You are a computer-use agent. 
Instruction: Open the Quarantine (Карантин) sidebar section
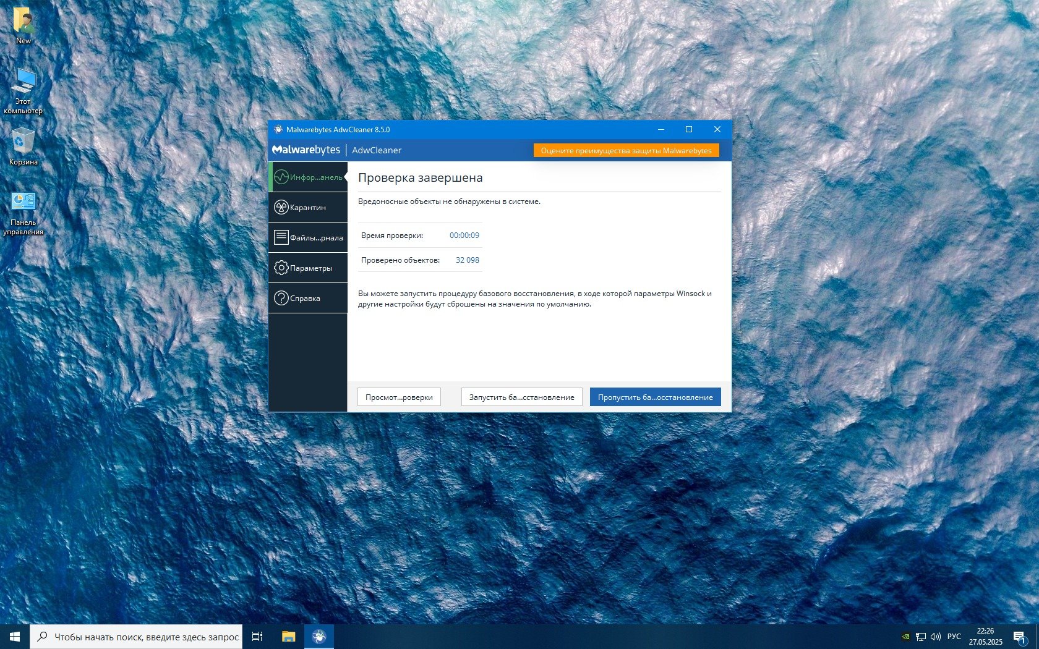pos(307,207)
